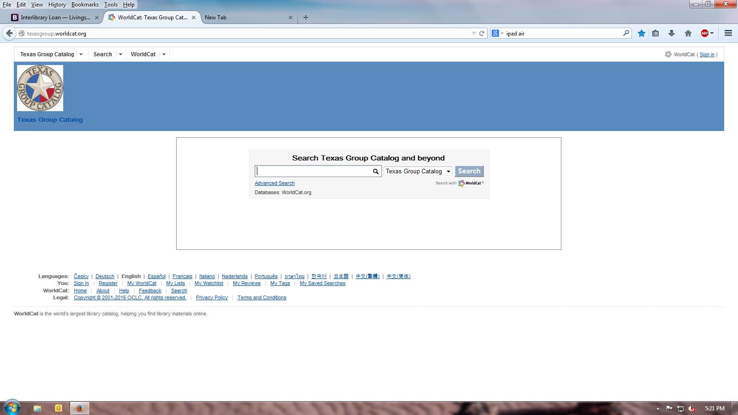Bookmark this page with star icon
This screenshot has width=738, height=415.
[641, 33]
